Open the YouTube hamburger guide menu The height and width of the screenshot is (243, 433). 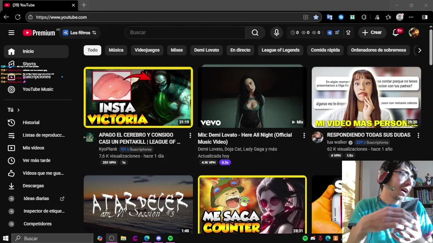click(12, 33)
